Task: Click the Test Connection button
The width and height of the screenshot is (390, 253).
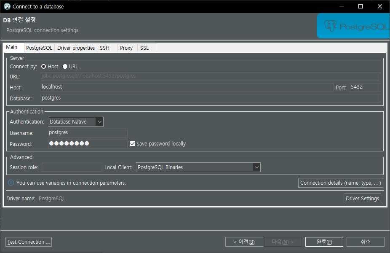Action: click(x=29, y=242)
